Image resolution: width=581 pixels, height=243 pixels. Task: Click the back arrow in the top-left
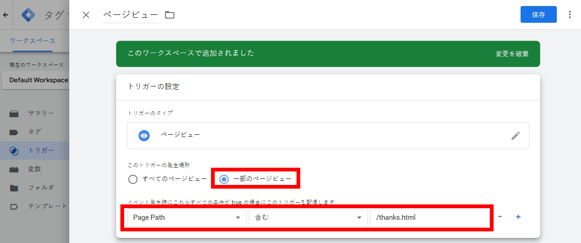[x=6, y=15]
